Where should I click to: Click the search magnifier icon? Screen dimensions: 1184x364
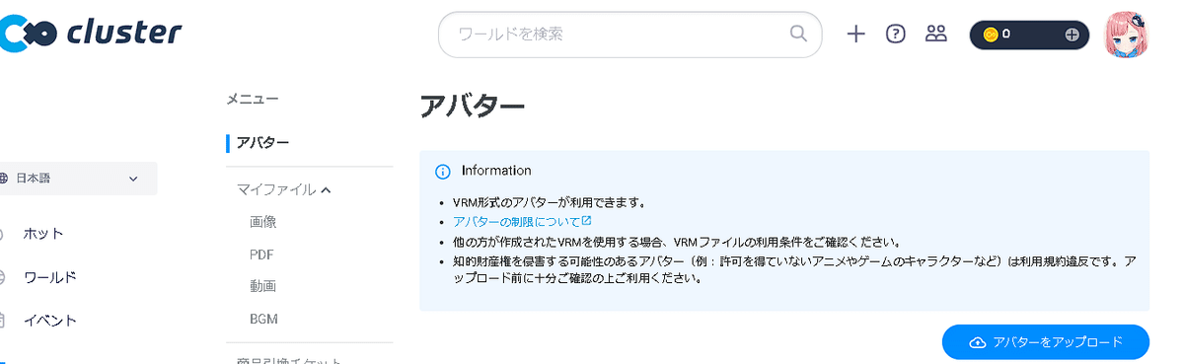(x=799, y=34)
